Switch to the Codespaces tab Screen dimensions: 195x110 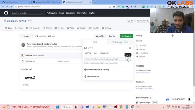tap(120, 42)
